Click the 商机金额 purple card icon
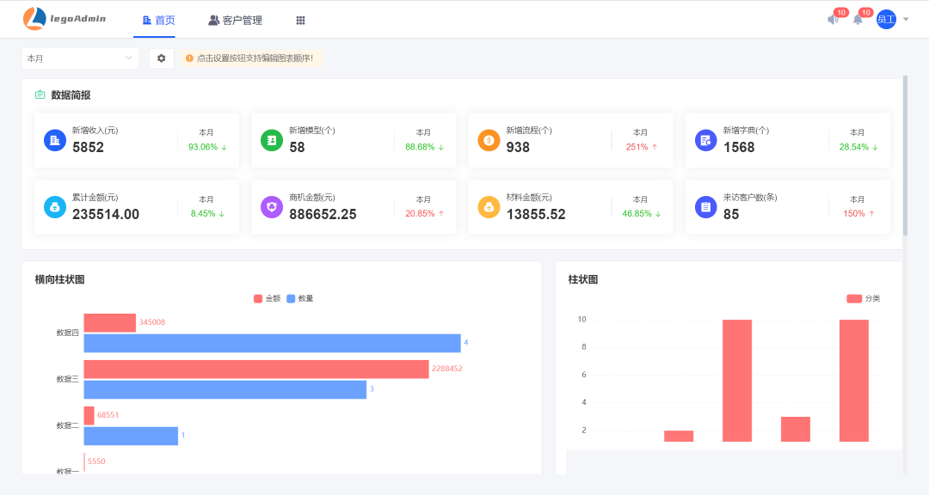This screenshot has height=495, width=929. point(272,207)
